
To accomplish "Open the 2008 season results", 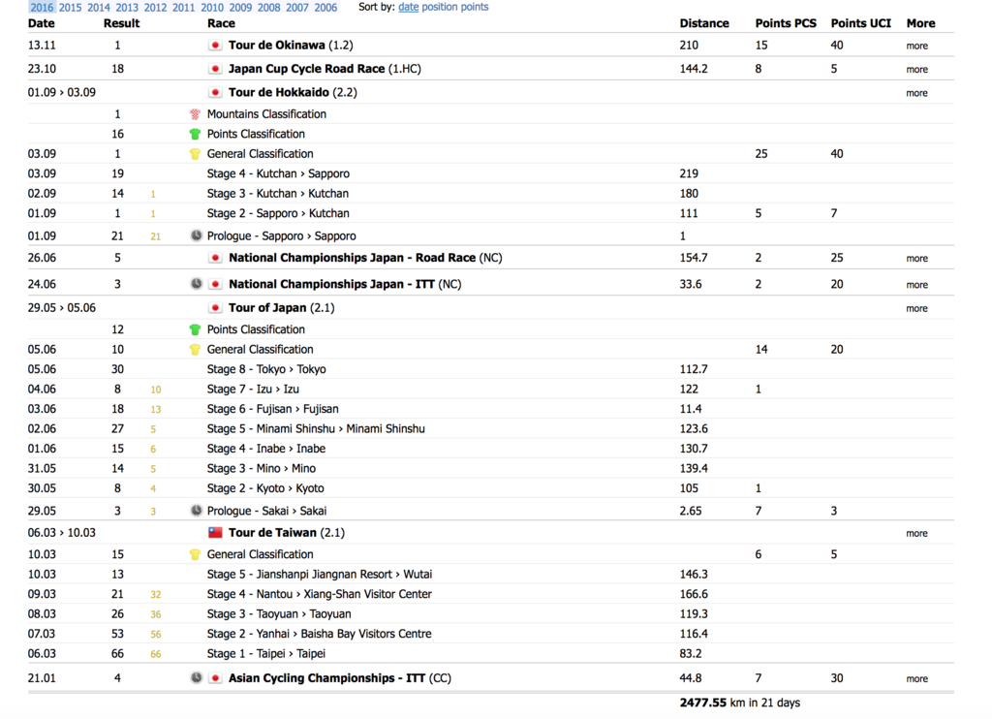I will coord(269,7).
